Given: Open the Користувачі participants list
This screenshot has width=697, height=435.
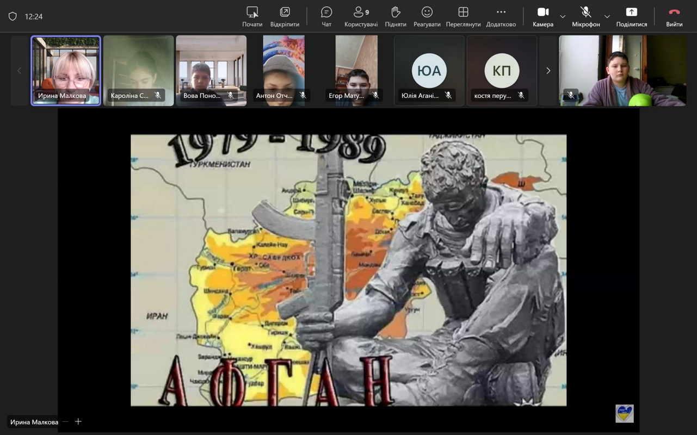Looking at the screenshot, I should coord(360,16).
